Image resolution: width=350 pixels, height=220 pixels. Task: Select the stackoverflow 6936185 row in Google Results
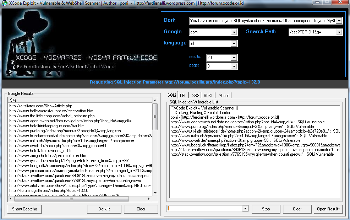80,176
